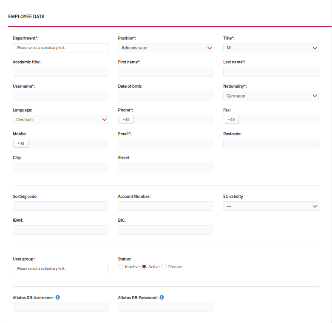This screenshot has height=323, width=332.
Task: Click the User group field
Action: point(60,269)
